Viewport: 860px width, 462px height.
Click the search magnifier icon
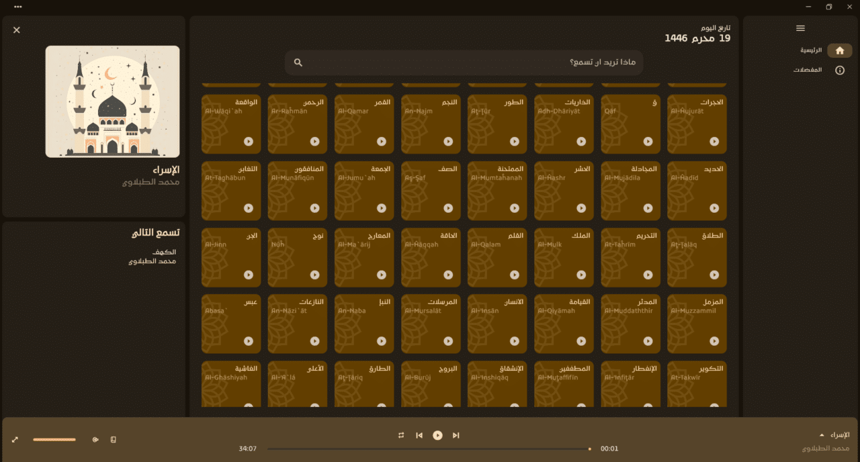298,62
